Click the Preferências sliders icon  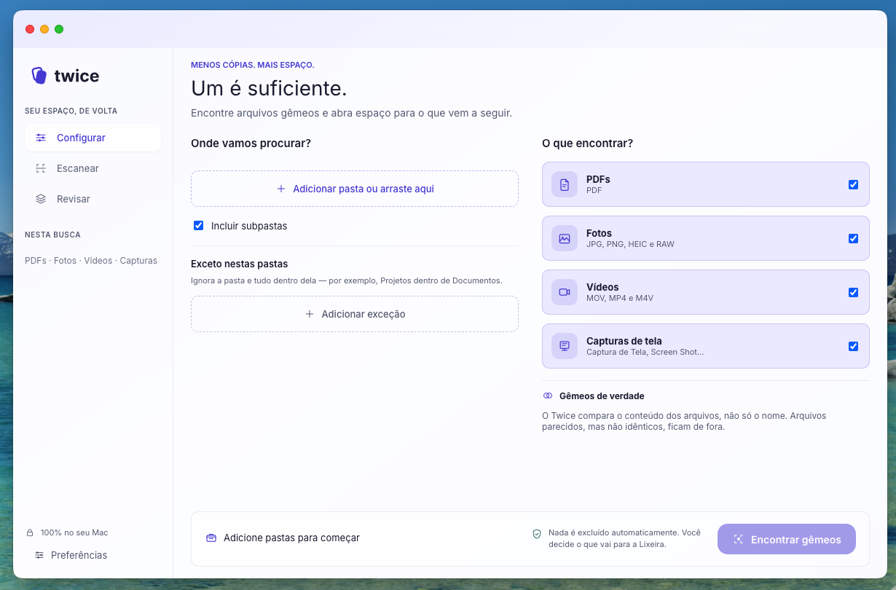tap(39, 555)
